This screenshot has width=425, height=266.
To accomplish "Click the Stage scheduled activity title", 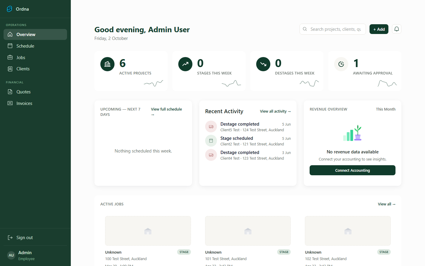I will (x=237, y=138).
